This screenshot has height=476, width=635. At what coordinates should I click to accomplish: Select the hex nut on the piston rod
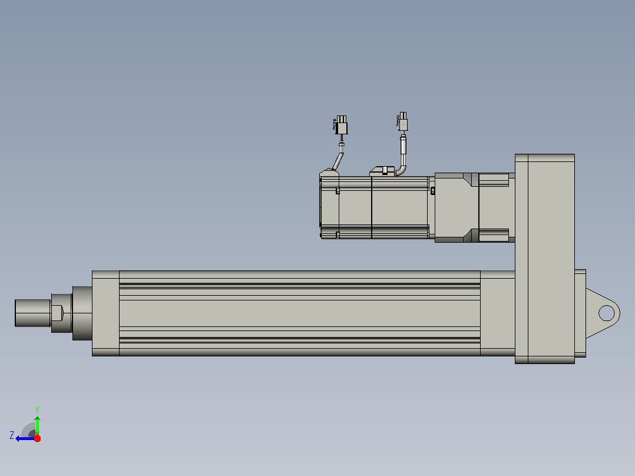pyautogui.click(x=61, y=313)
